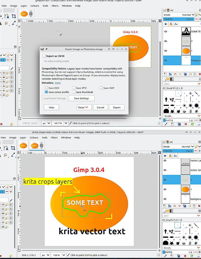Click the Export button in the dialog
Screen dimensions: 201x259
(117, 107)
